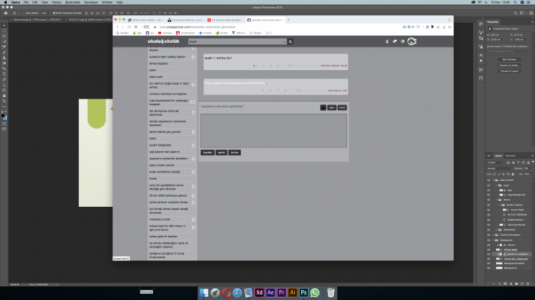Click the kaydet button below the text area

tap(207, 153)
